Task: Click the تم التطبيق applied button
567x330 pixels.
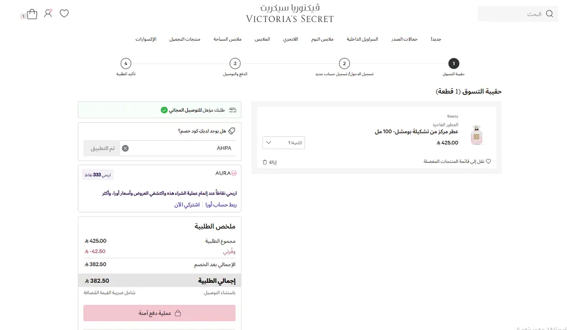Action: pyautogui.click(x=102, y=148)
